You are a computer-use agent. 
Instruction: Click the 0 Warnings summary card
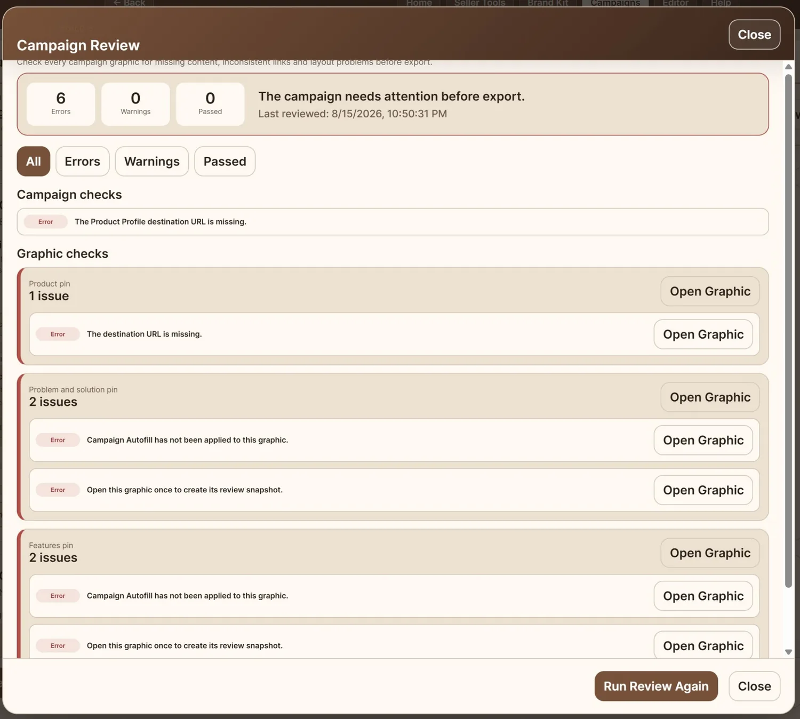[135, 104]
